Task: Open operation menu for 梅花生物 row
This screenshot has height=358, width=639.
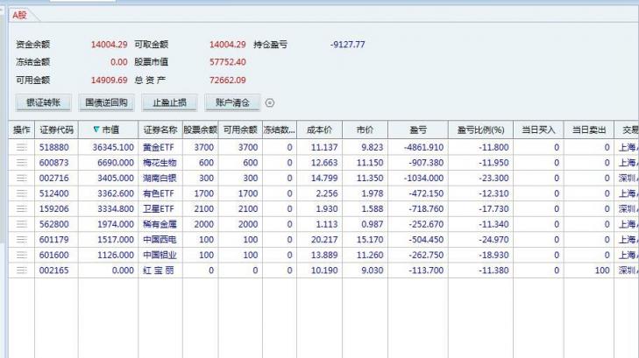Action: 21,163
